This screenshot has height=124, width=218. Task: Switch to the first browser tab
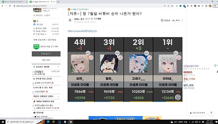[x=14, y=2]
